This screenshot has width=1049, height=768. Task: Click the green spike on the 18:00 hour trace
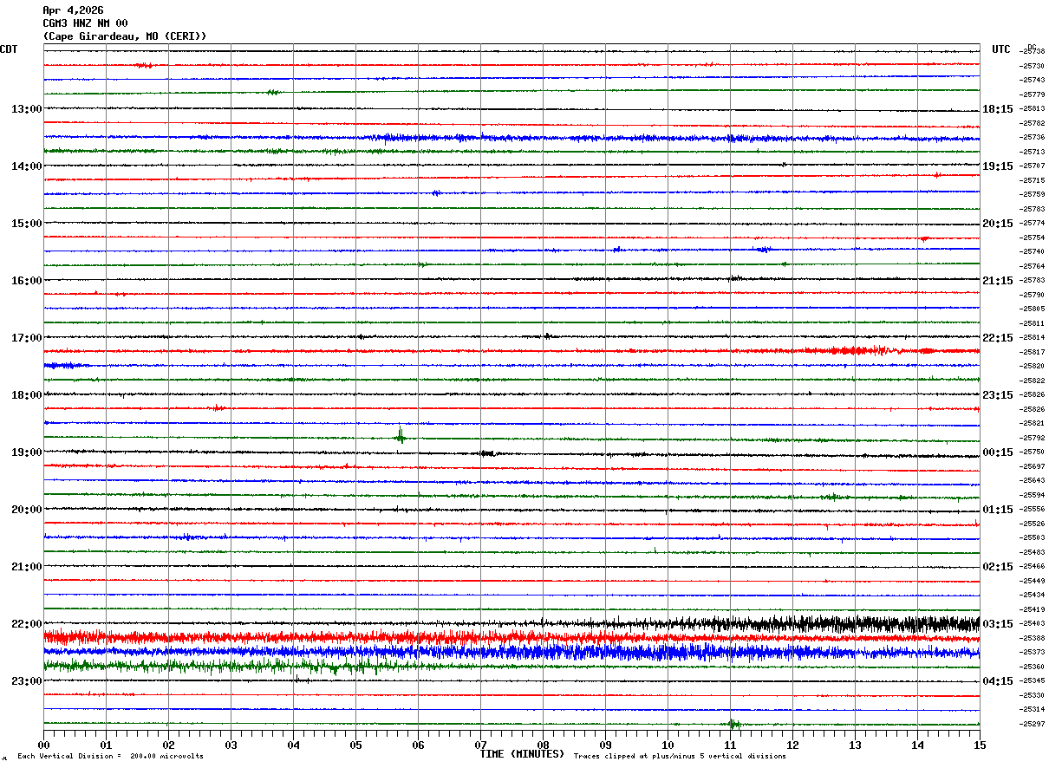pos(400,435)
